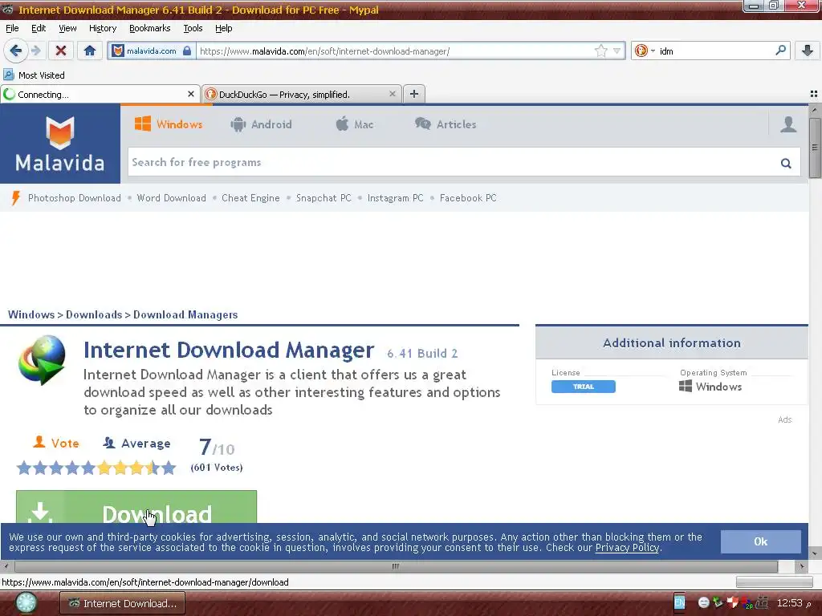Accept cookies with the Ok button
Screen dimensions: 822x616
[761, 541]
